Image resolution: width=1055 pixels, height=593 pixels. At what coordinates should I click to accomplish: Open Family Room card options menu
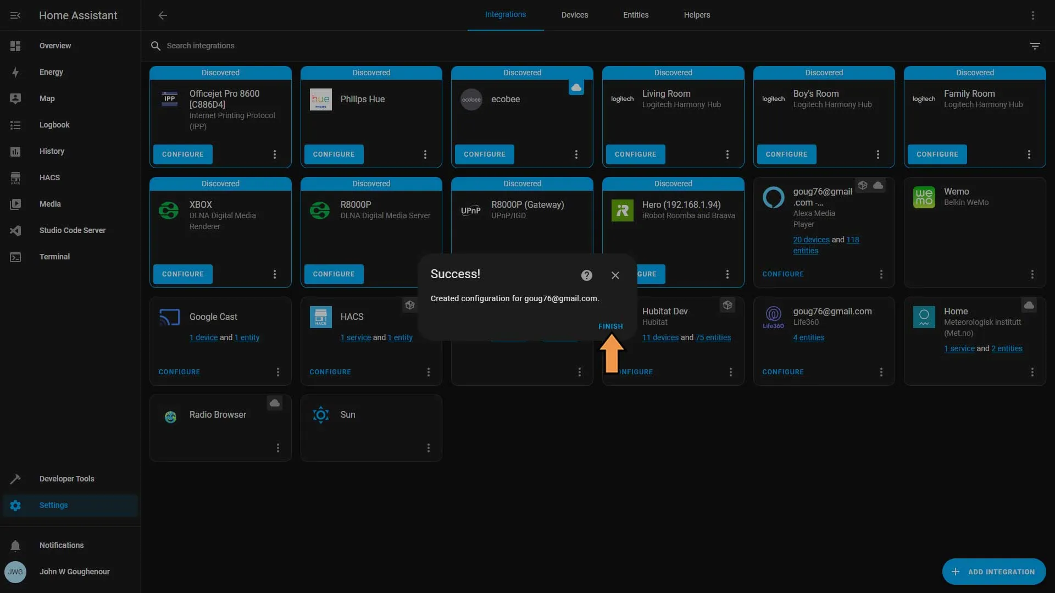tap(1029, 155)
